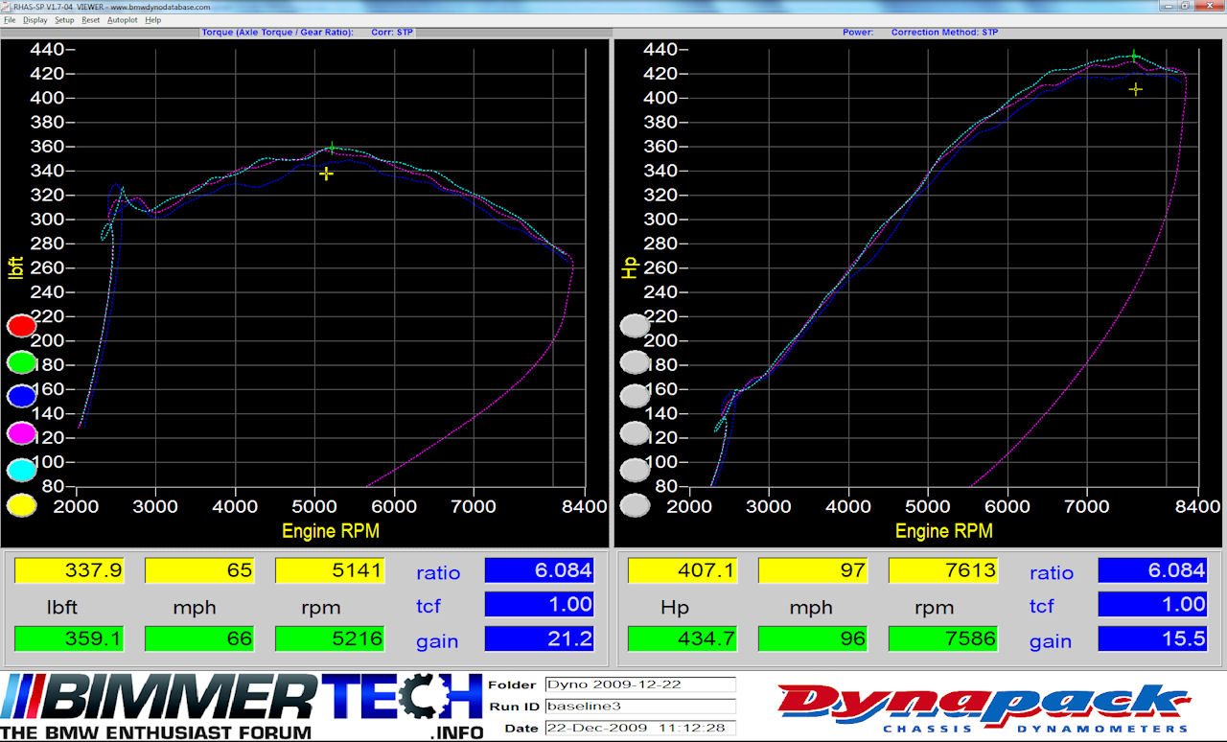Image resolution: width=1227 pixels, height=742 pixels.
Task: Select the yellow torque value 337.9
Action: (69, 570)
